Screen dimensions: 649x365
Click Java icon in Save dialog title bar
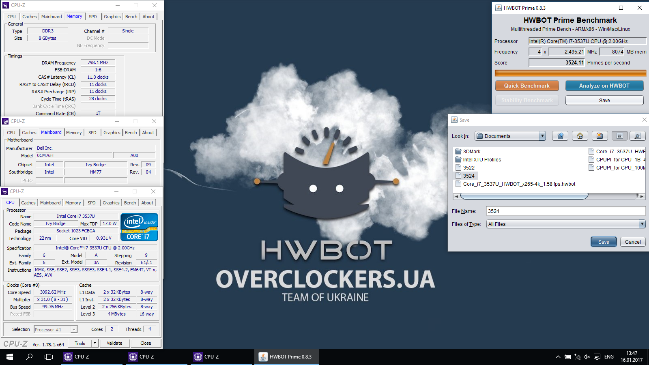click(x=454, y=120)
